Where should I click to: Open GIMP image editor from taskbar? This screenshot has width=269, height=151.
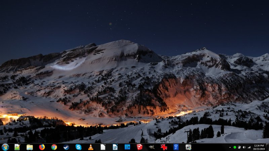(x=152, y=147)
